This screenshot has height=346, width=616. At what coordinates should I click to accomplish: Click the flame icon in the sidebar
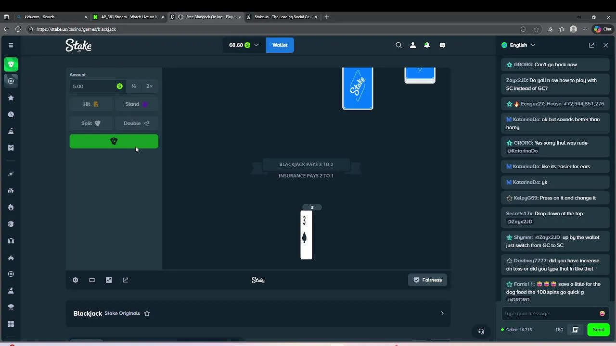click(11, 207)
